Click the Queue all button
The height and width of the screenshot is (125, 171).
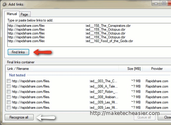[x=144, y=117]
